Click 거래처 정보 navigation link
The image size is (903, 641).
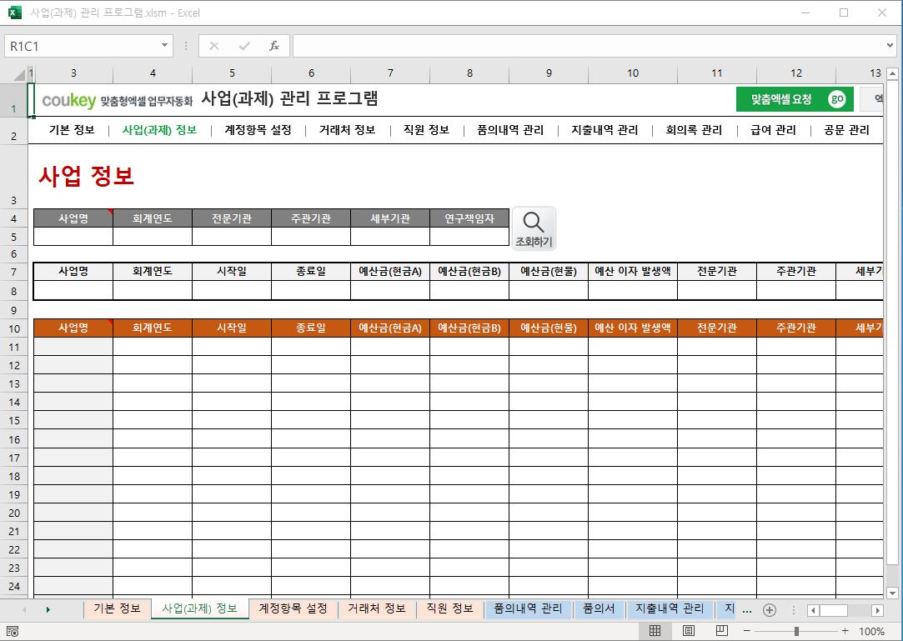coord(347,130)
